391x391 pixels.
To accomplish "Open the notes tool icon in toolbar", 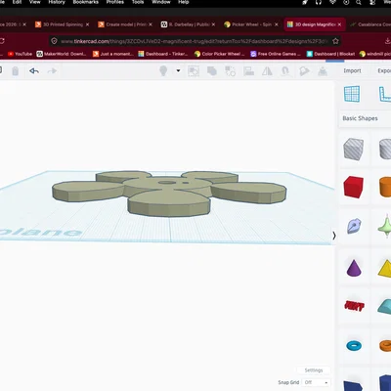I will coord(304,71).
